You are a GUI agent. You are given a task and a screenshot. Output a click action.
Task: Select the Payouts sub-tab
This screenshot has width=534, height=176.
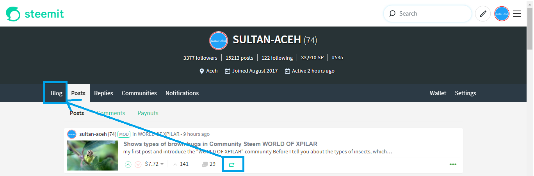coord(148,113)
